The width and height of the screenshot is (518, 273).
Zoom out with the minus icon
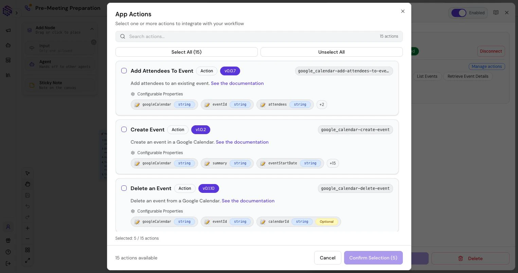pyautogui.click(x=28, y=239)
